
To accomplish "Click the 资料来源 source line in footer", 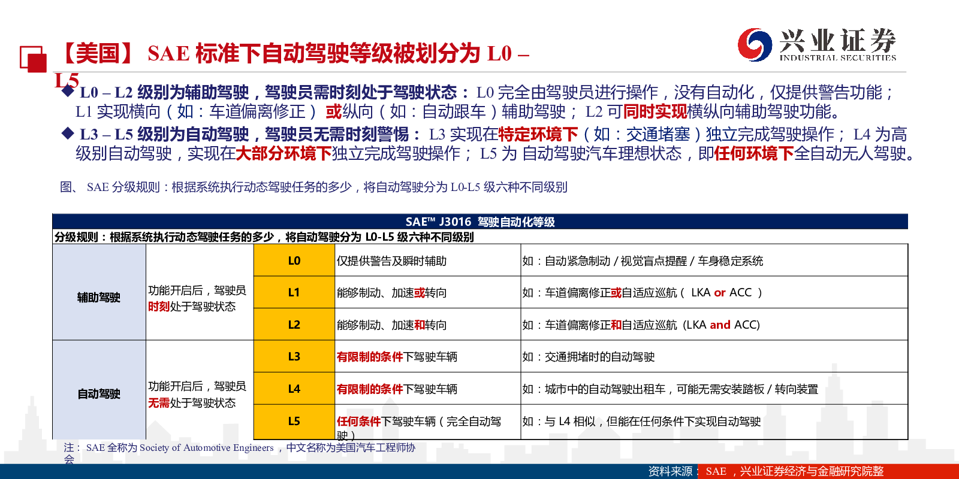I will (766, 471).
